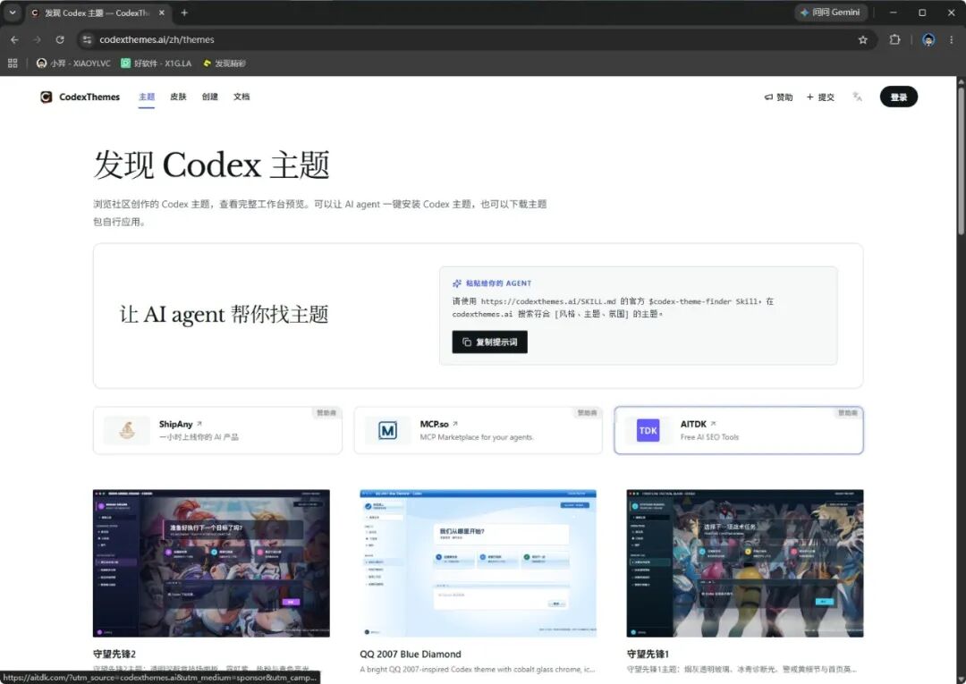This screenshot has width=966, height=684.
Task: Open the apps grid bookmarks icon
Action: (13, 63)
